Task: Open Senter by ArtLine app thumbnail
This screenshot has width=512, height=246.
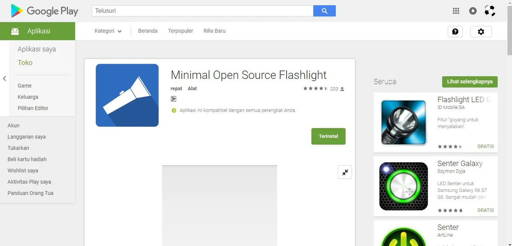Action: [x=404, y=236]
